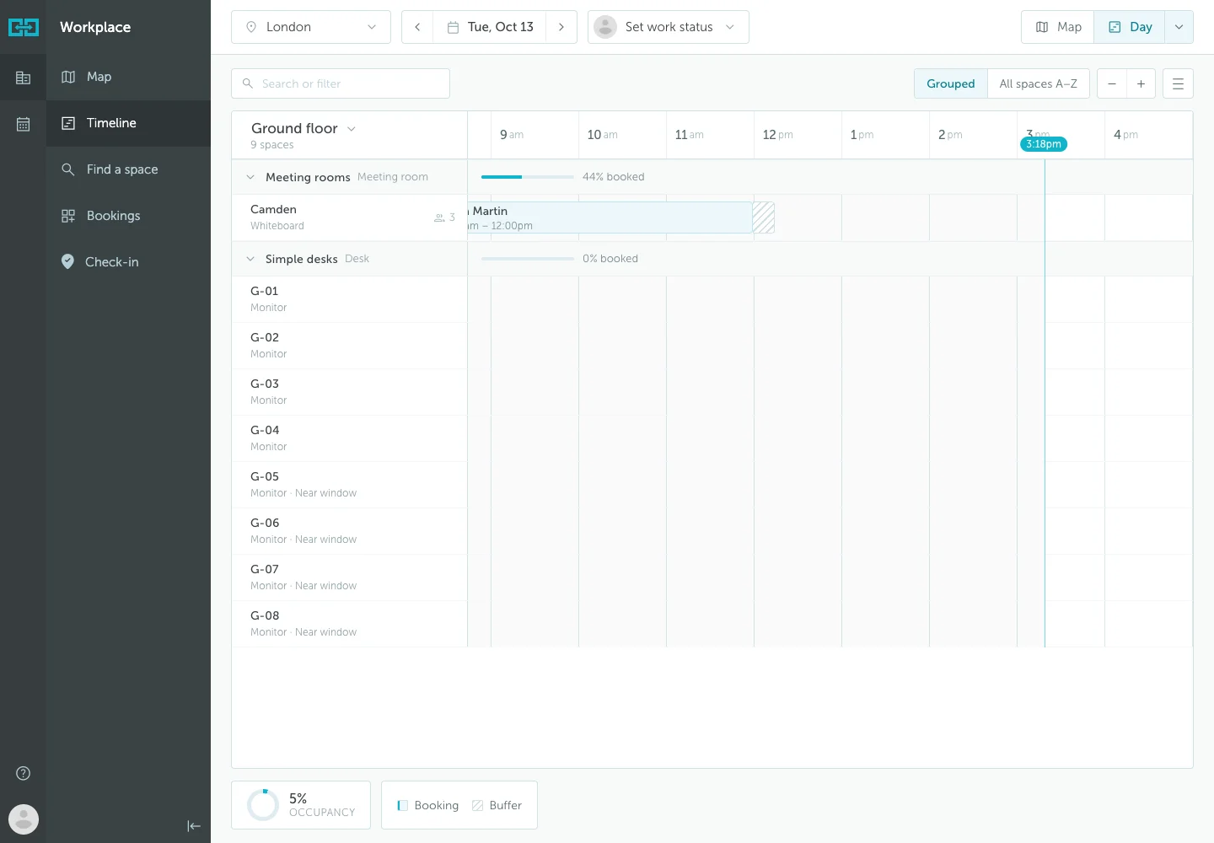Collapse the Simple desks group
The image size is (1214, 843).
pyautogui.click(x=250, y=259)
